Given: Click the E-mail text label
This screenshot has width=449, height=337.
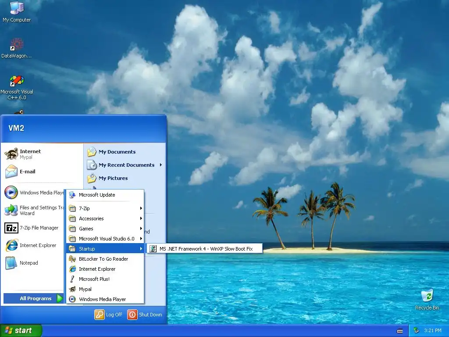Looking at the screenshot, I should pos(28,172).
